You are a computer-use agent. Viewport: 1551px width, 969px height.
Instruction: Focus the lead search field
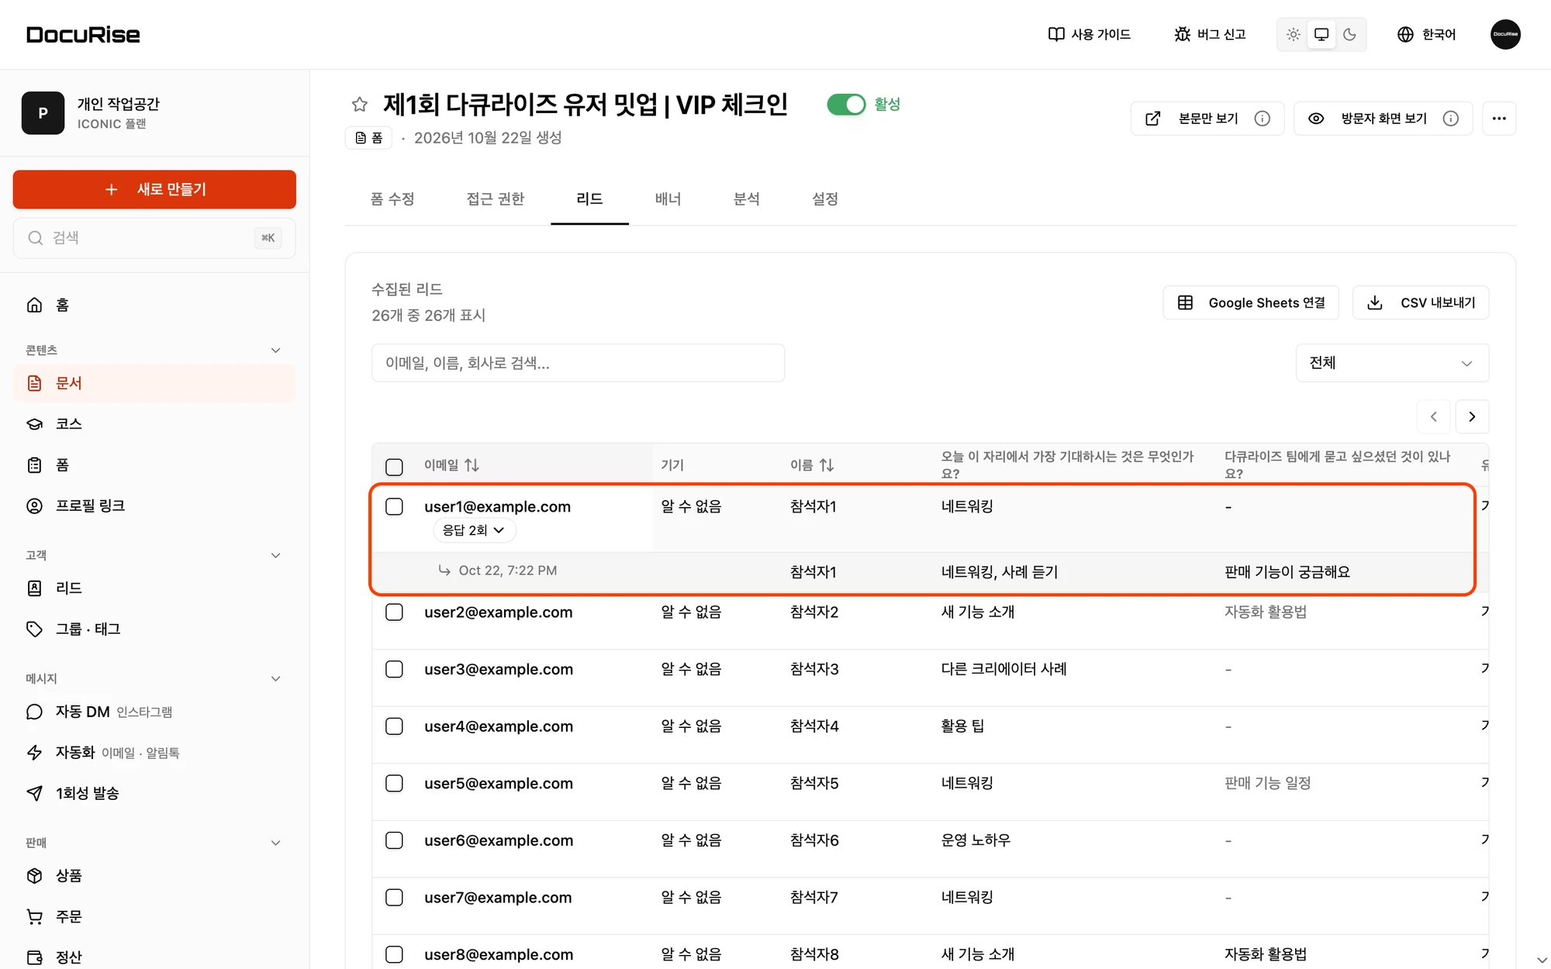[x=578, y=363]
